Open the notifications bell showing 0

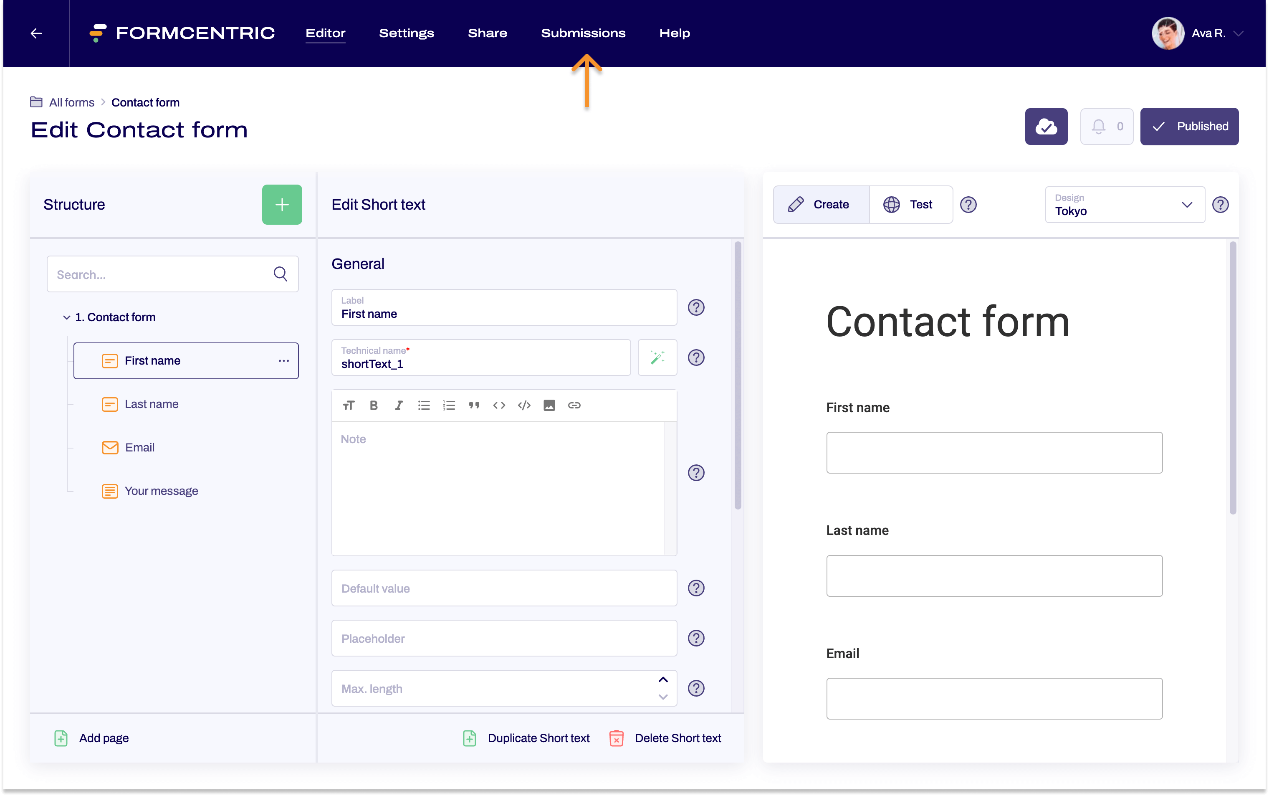click(x=1107, y=127)
